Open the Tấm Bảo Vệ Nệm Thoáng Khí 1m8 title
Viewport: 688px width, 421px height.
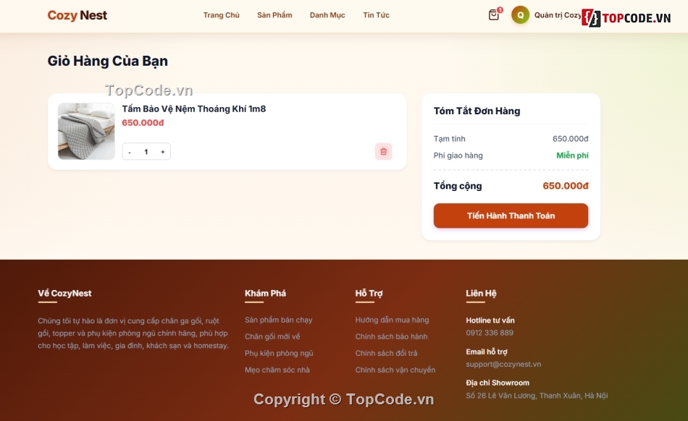(x=194, y=109)
